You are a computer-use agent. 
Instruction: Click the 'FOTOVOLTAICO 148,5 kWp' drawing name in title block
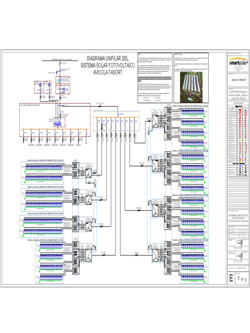pyautogui.click(x=238, y=221)
